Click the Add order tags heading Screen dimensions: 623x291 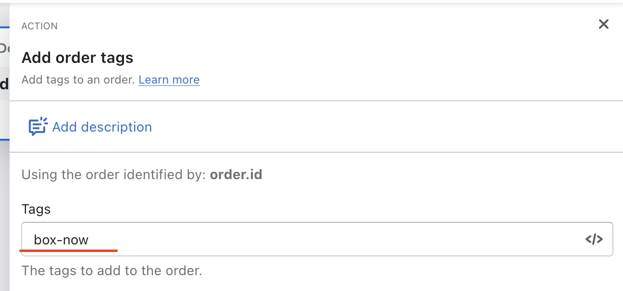tap(77, 58)
